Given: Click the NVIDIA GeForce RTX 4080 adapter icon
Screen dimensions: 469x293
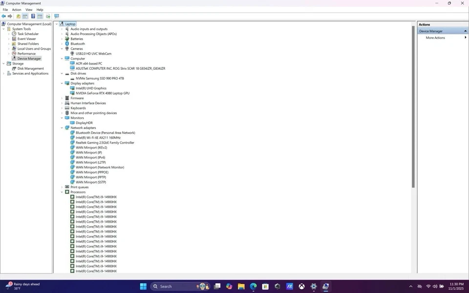Looking at the screenshot, I should [x=72, y=93].
